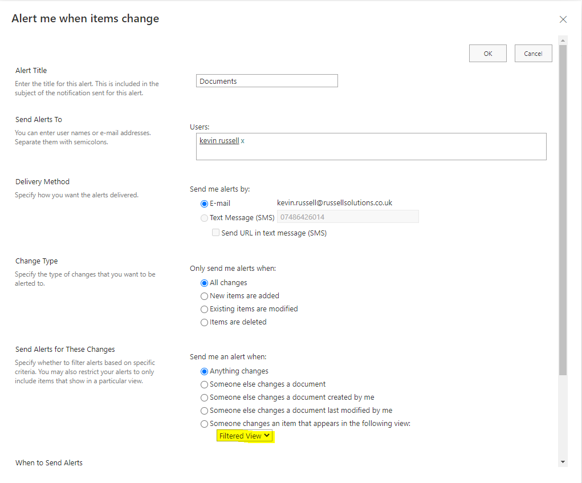This screenshot has width=582, height=483.
Task: Choose New items are added option
Action: (x=204, y=297)
